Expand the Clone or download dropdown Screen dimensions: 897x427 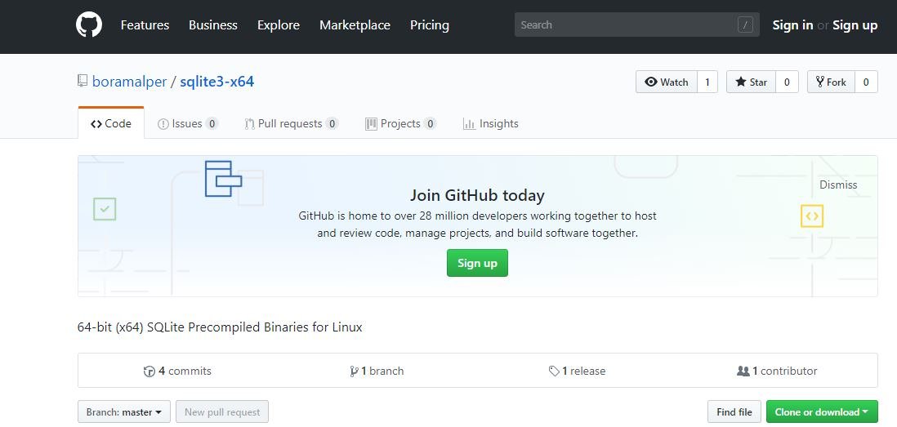point(822,411)
